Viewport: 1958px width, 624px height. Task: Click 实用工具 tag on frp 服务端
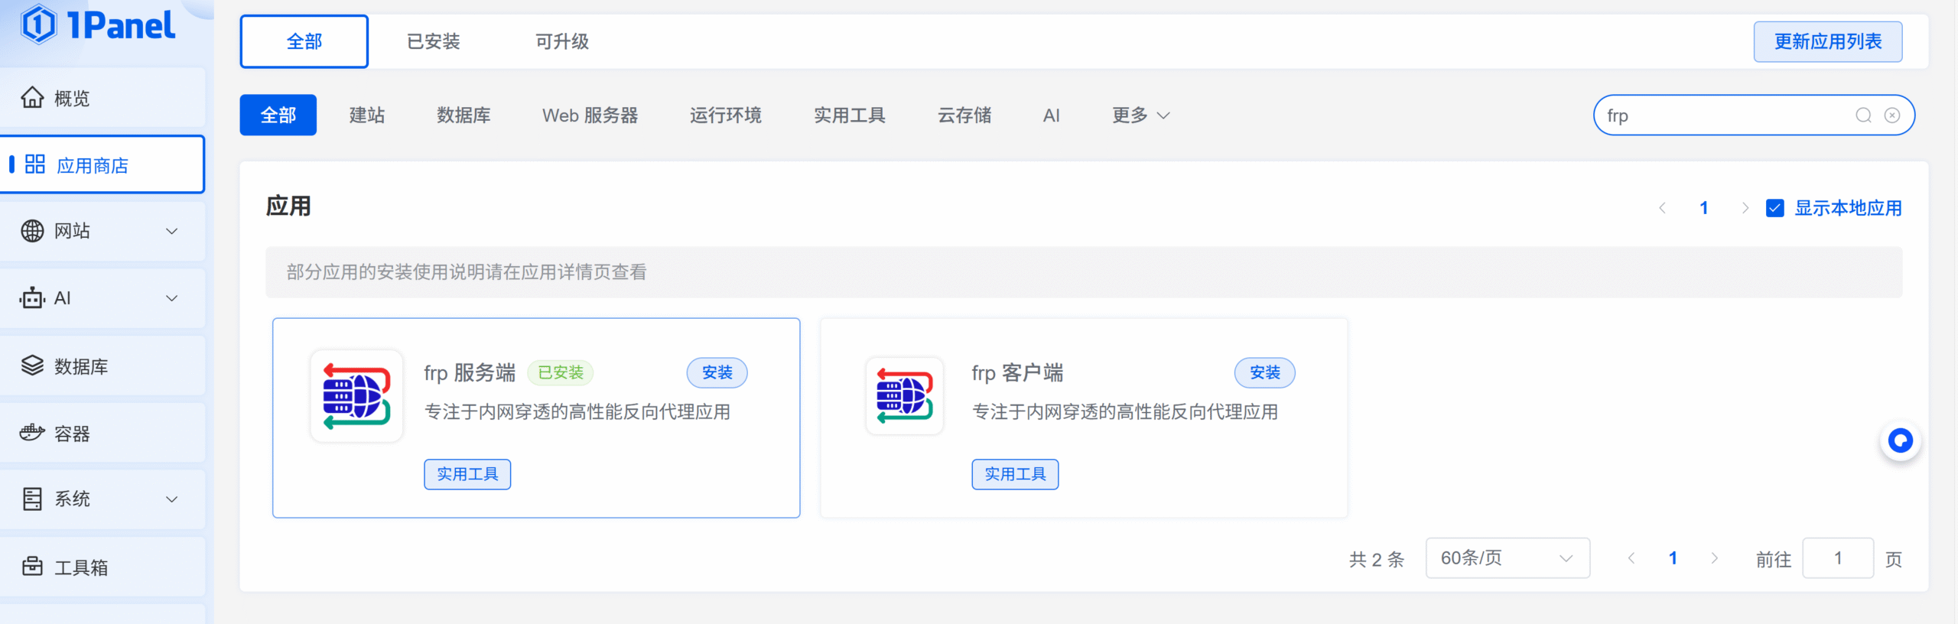(467, 474)
